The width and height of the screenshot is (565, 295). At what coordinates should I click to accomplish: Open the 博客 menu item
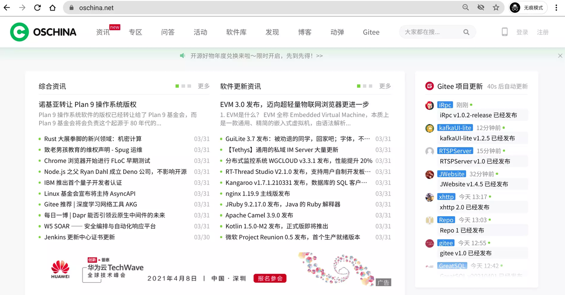pyautogui.click(x=305, y=32)
